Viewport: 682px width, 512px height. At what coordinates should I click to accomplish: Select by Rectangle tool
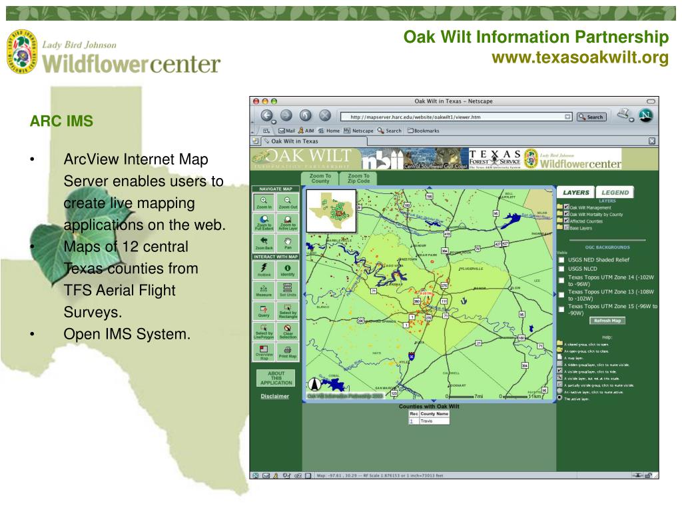288,311
